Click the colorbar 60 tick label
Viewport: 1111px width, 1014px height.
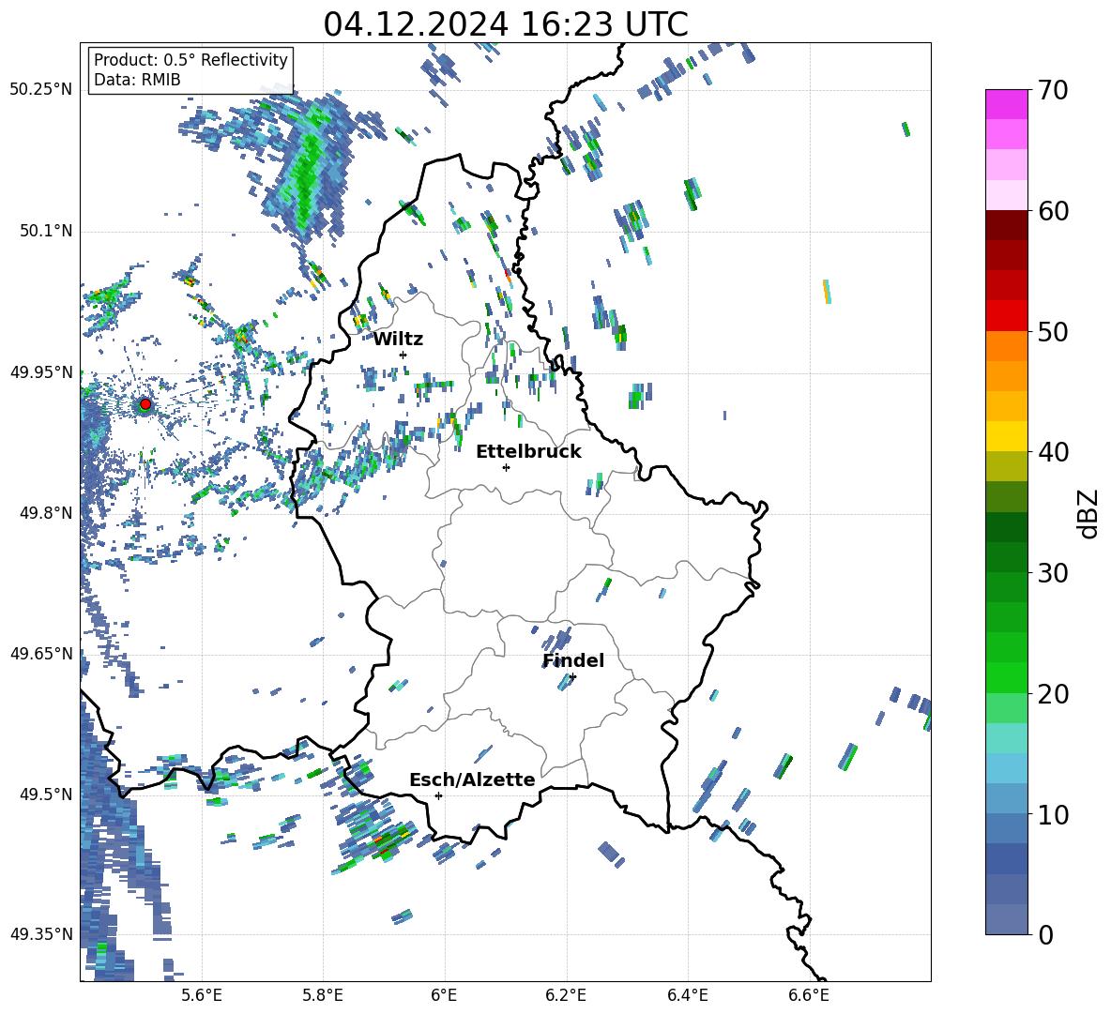click(x=1054, y=211)
